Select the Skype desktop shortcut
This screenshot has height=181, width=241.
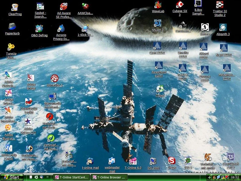pos(171,161)
